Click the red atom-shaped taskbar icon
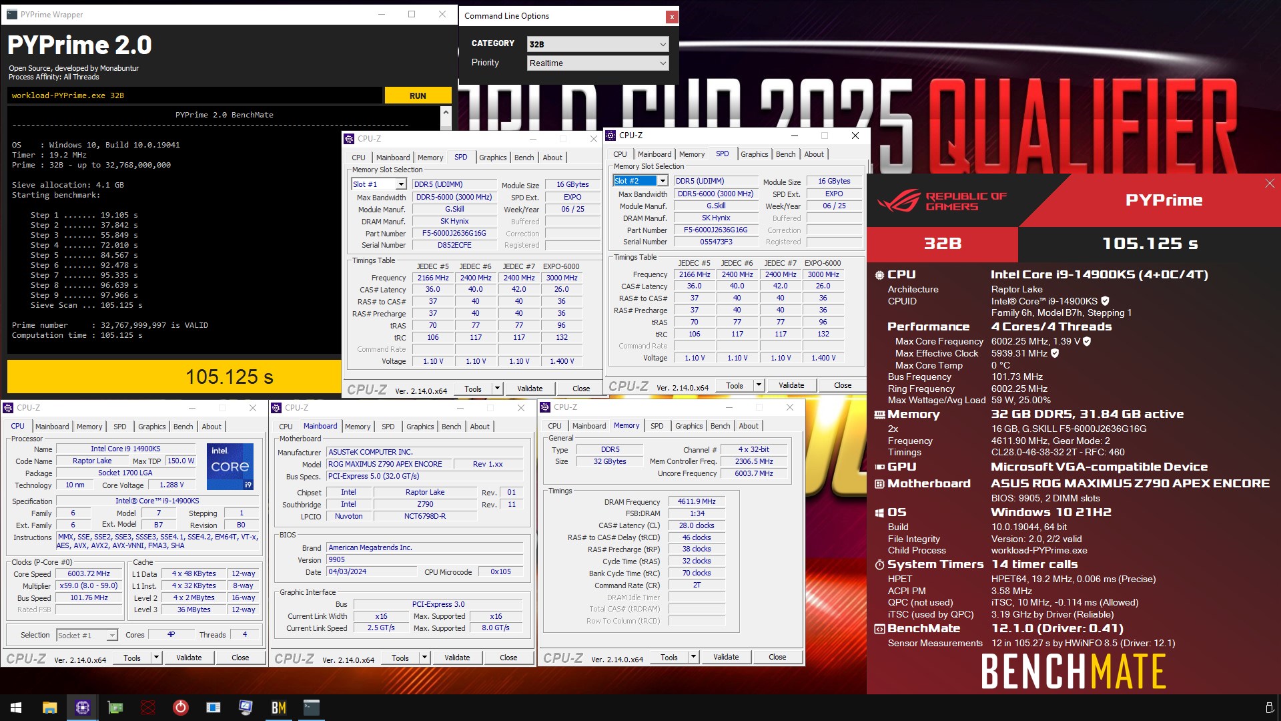 coord(148,708)
